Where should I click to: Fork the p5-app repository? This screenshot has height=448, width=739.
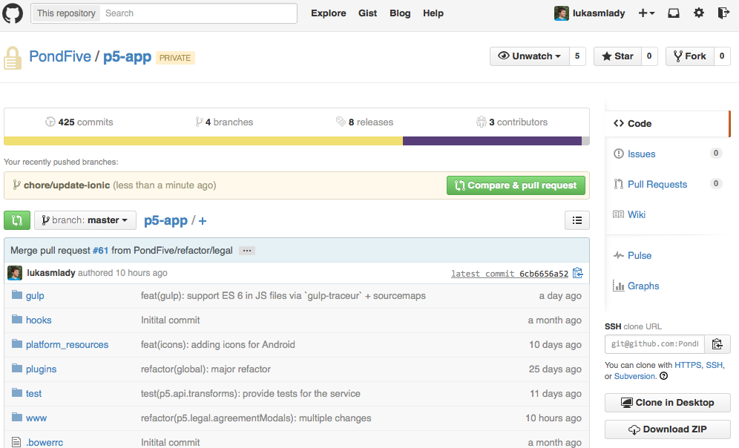[690, 56]
